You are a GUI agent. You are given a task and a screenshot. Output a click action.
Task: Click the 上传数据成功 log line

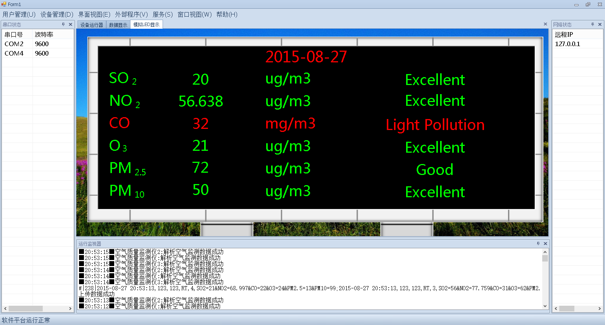(97, 294)
